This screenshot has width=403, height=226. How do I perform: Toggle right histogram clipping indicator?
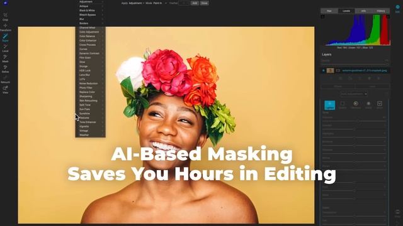tap(388, 17)
